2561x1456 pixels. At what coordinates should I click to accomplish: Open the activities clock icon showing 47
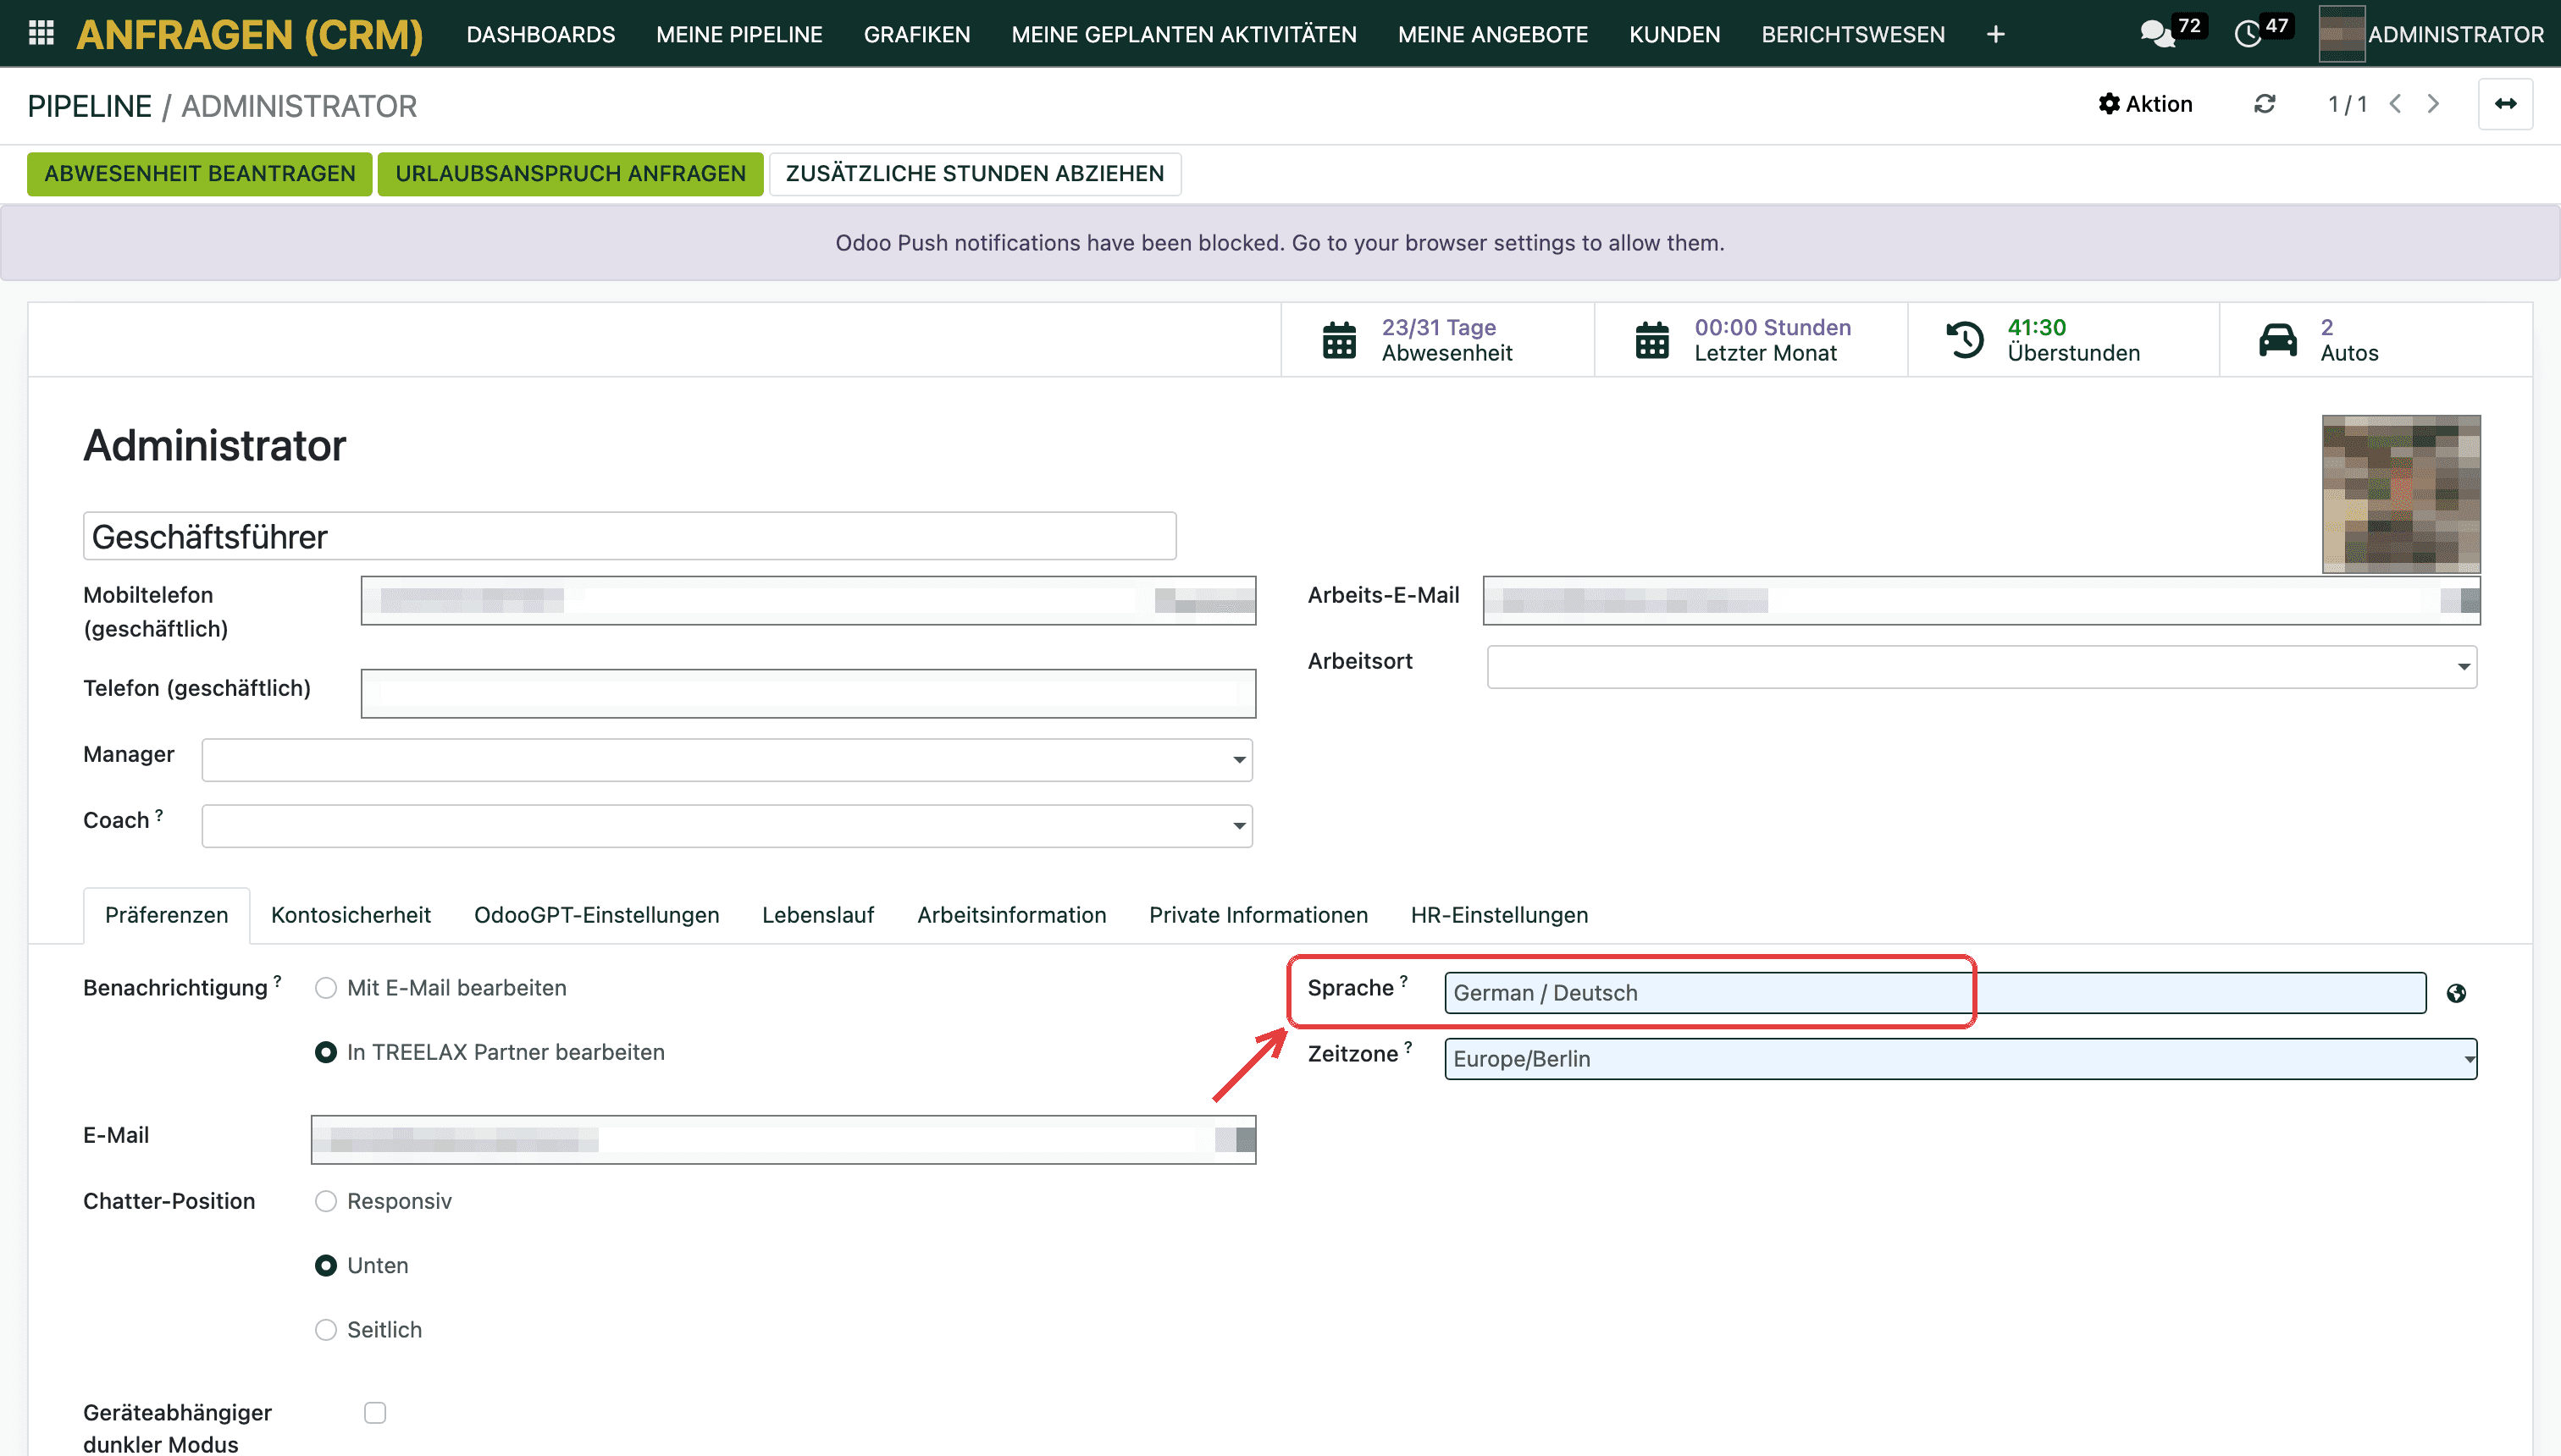[x=2248, y=34]
